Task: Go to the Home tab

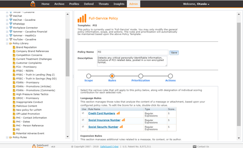Action: [45, 4]
